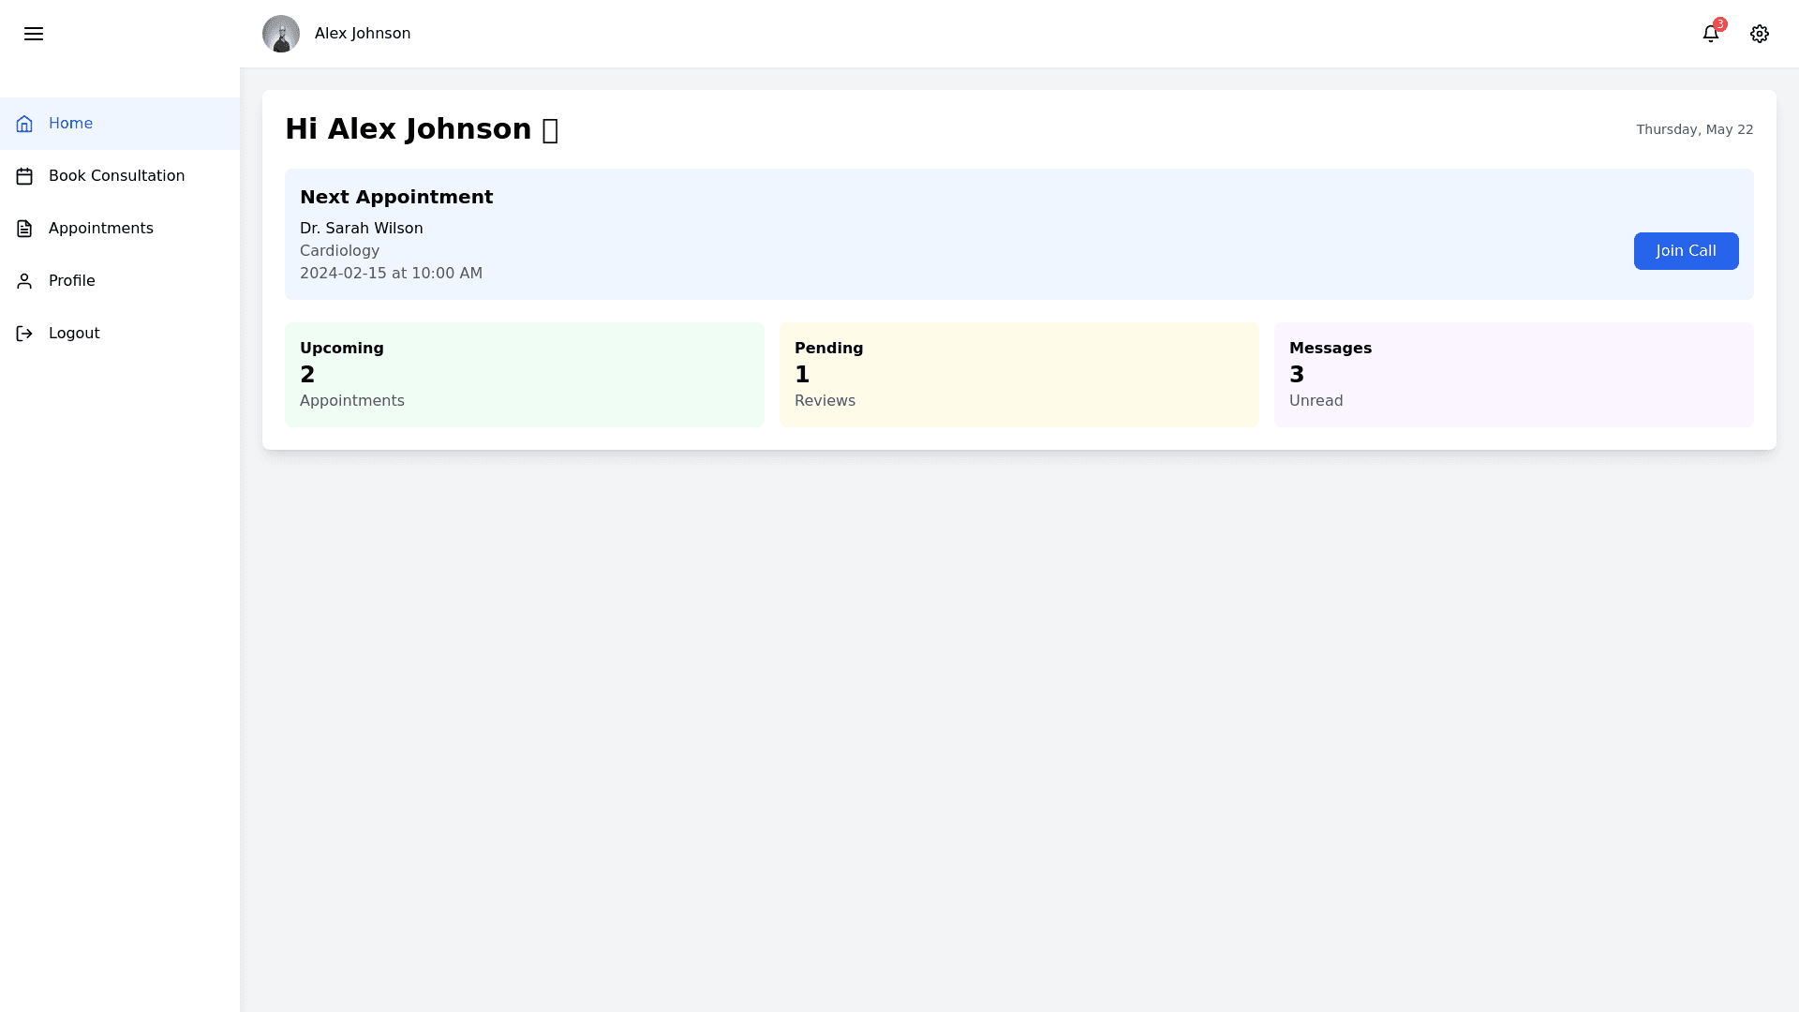
Task: Open Alex Johnson's avatar picture
Action: 281,34
